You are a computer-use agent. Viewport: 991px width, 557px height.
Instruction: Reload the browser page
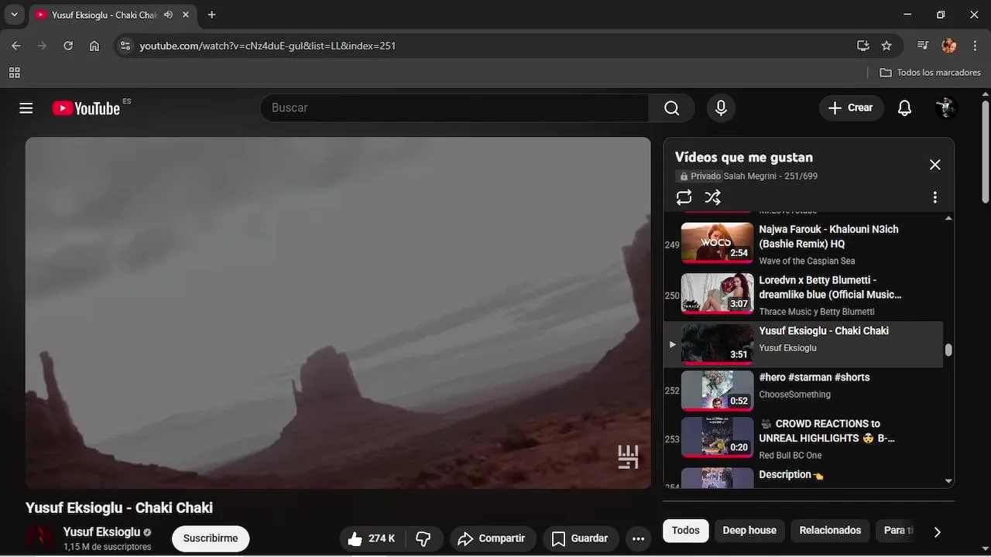coord(68,46)
